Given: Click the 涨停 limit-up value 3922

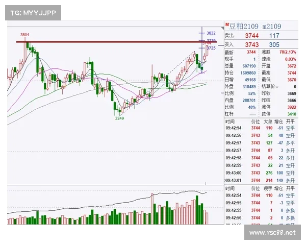Looking at the screenshot, I should [x=290, y=108].
